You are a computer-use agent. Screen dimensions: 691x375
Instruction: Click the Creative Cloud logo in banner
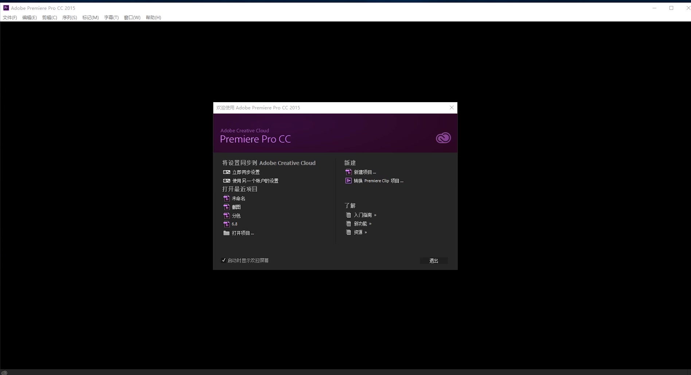[443, 138]
